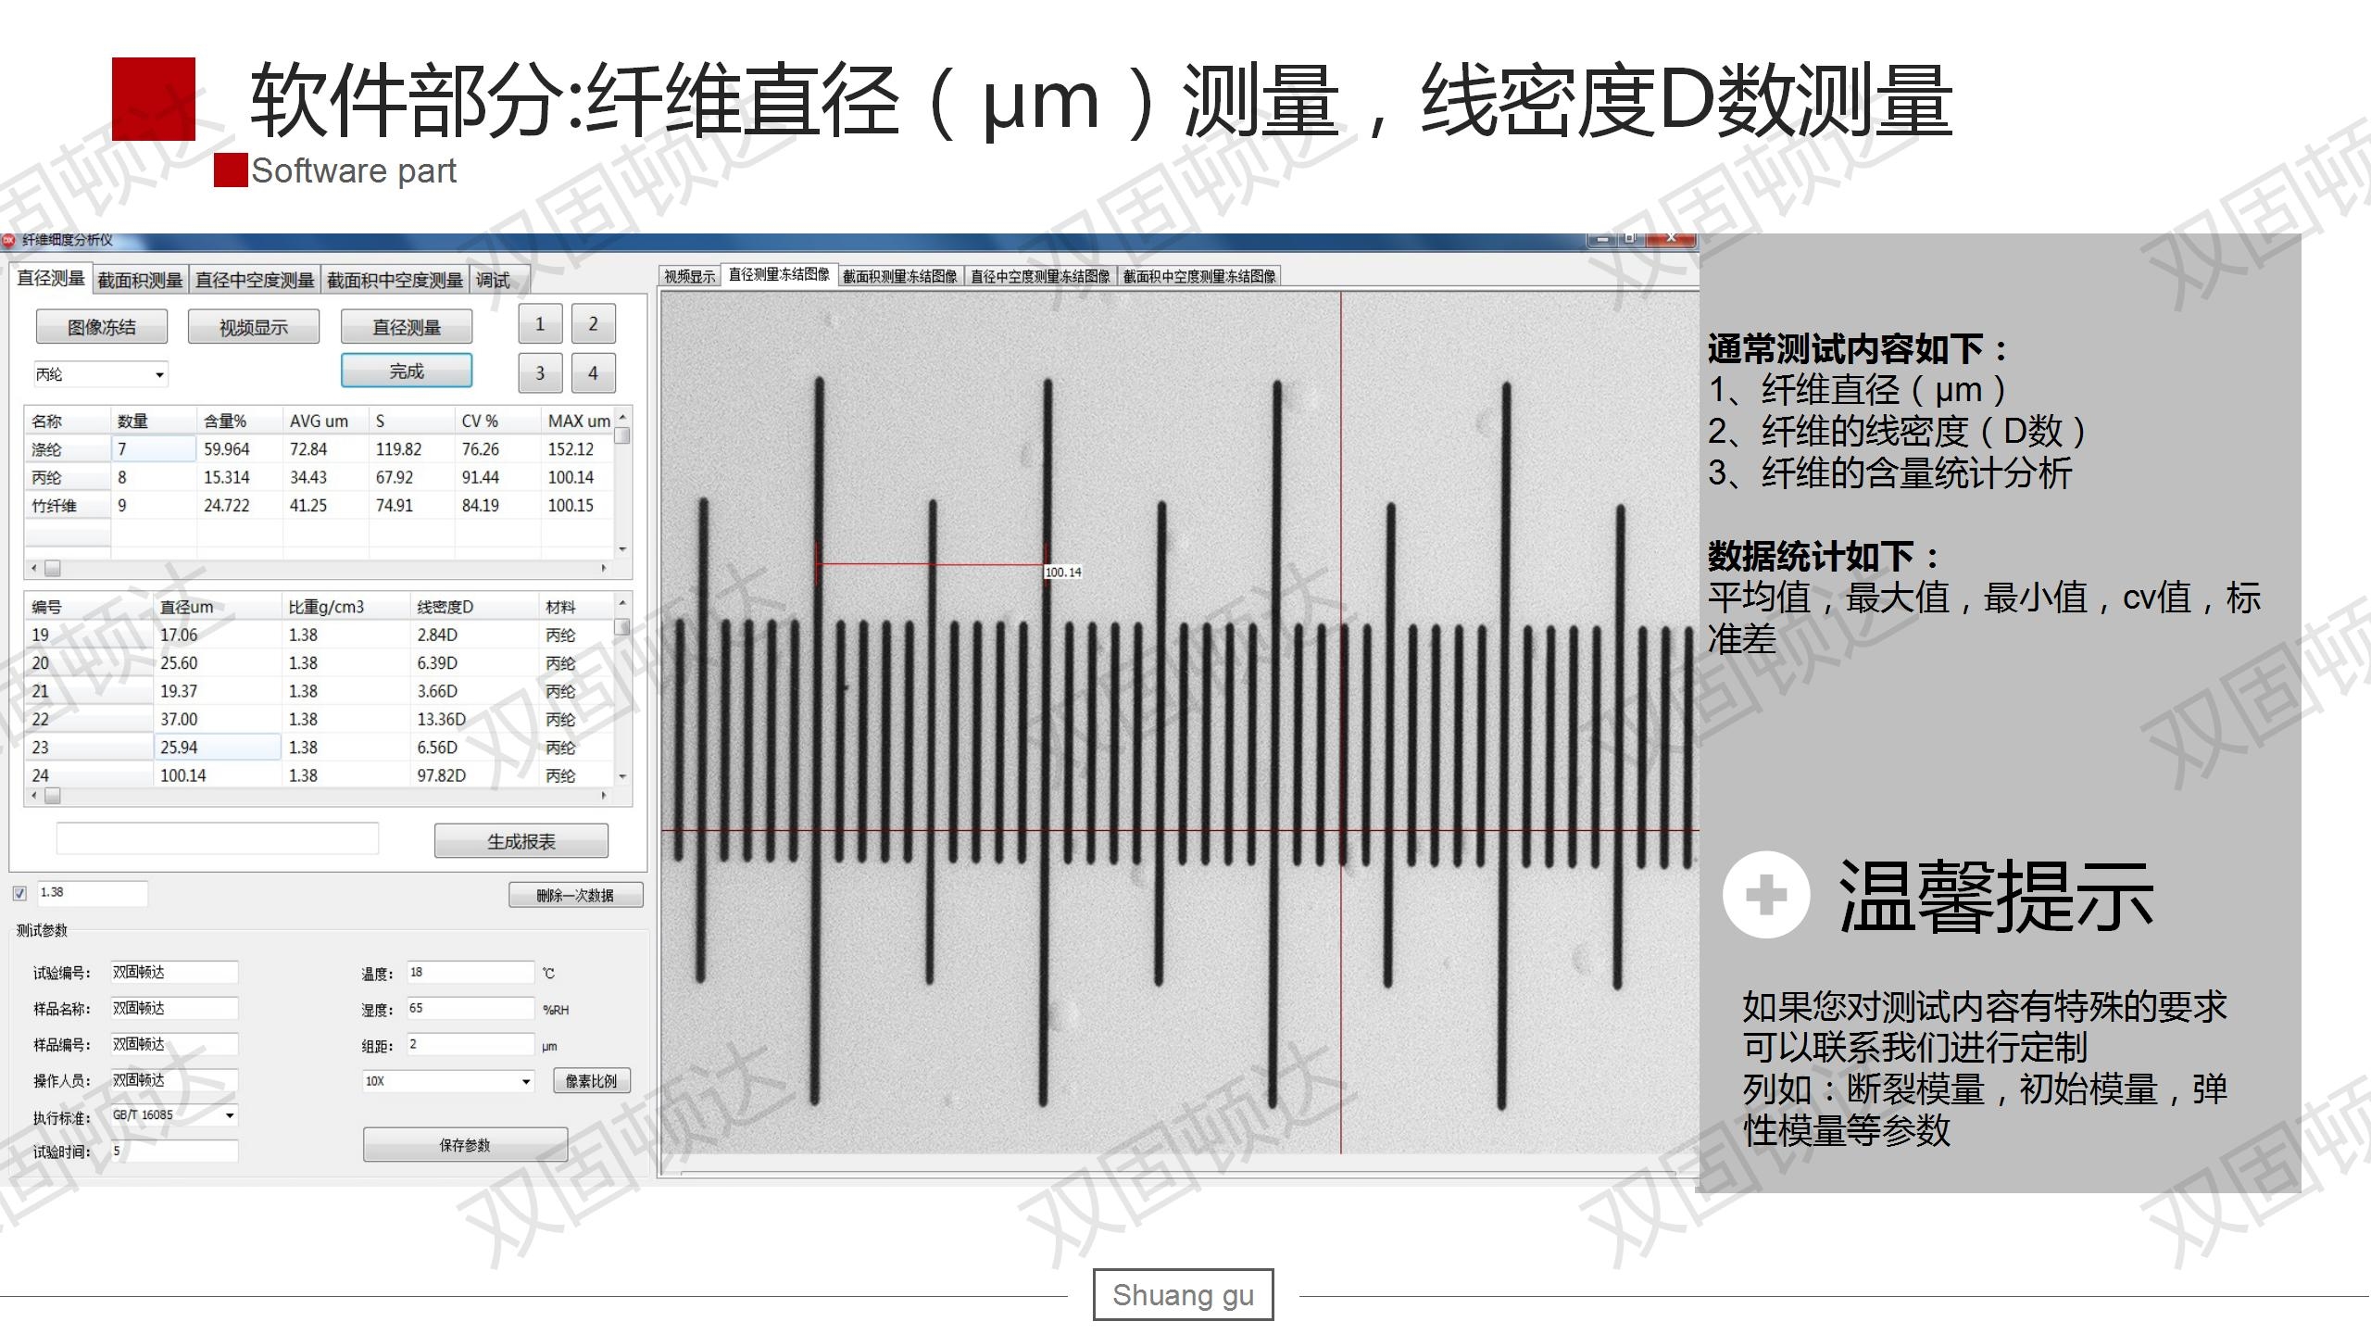Switch to the 调试 tab

[493, 280]
